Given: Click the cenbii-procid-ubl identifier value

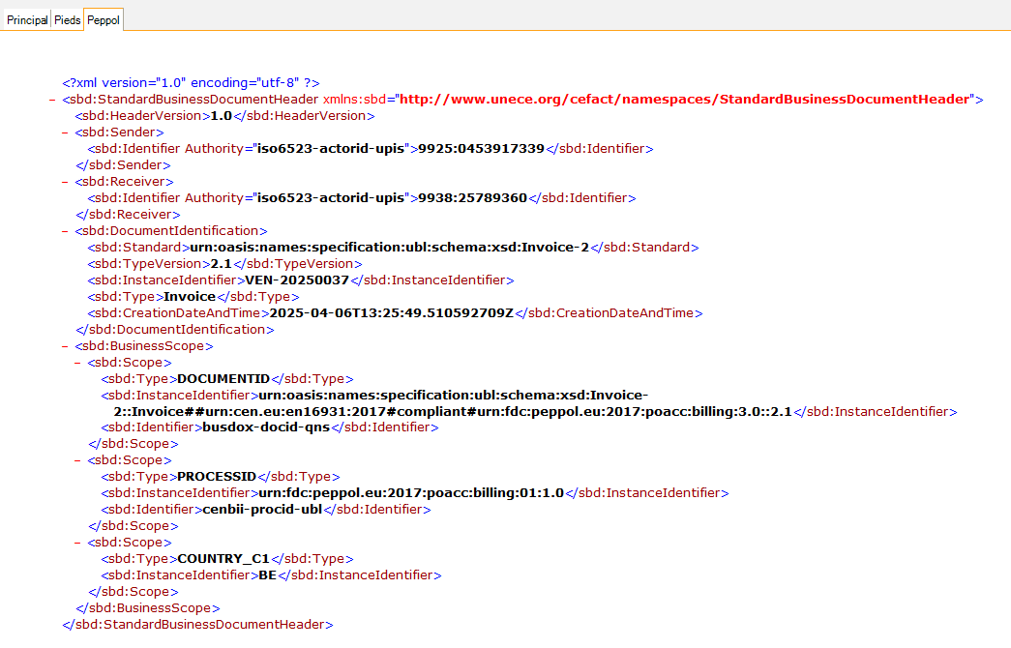Looking at the screenshot, I should coord(262,510).
